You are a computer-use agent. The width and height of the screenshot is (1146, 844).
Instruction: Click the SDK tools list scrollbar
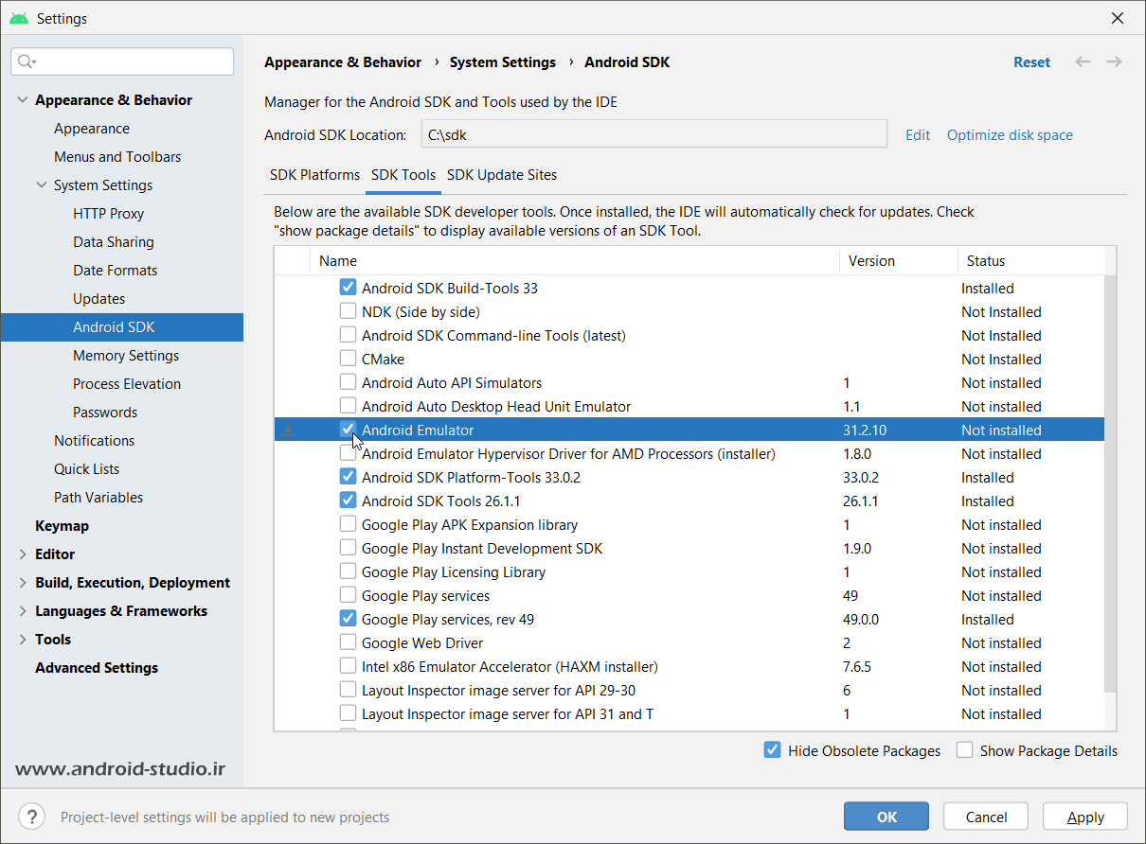(1111, 483)
